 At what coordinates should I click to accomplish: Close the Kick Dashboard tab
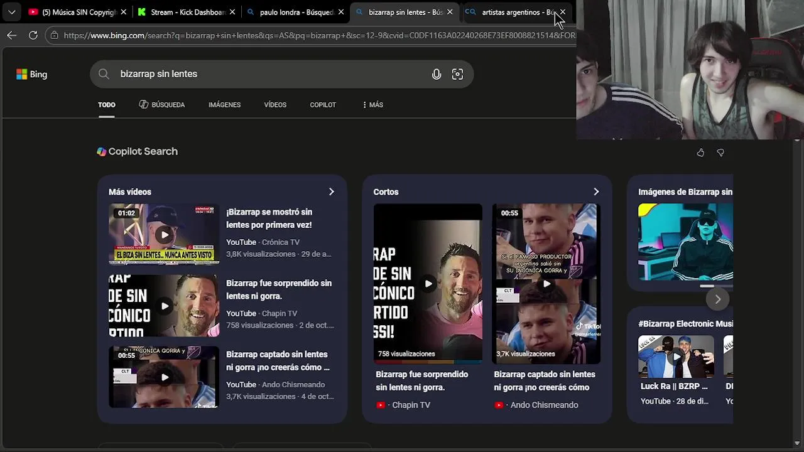pos(232,12)
